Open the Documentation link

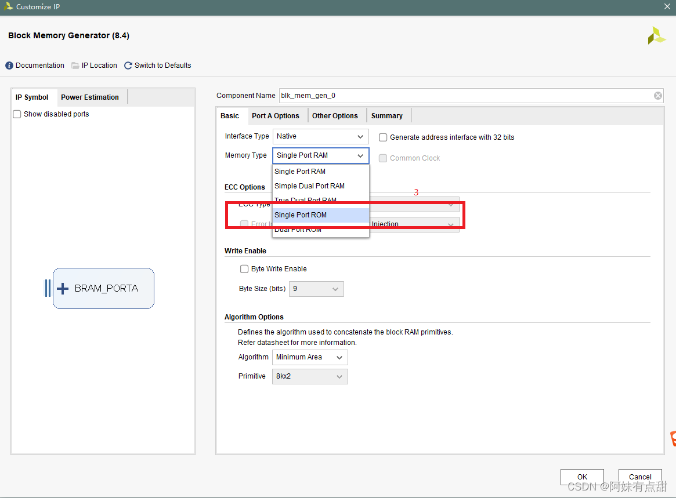click(x=39, y=66)
